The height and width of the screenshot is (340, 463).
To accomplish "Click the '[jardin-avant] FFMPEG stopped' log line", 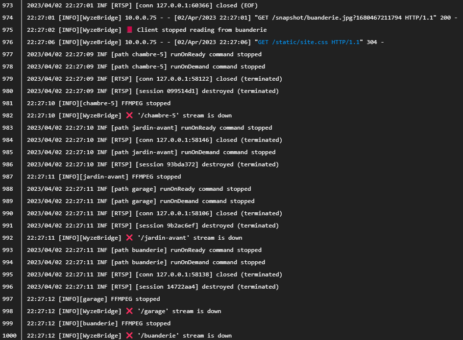I will click(104, 177).
